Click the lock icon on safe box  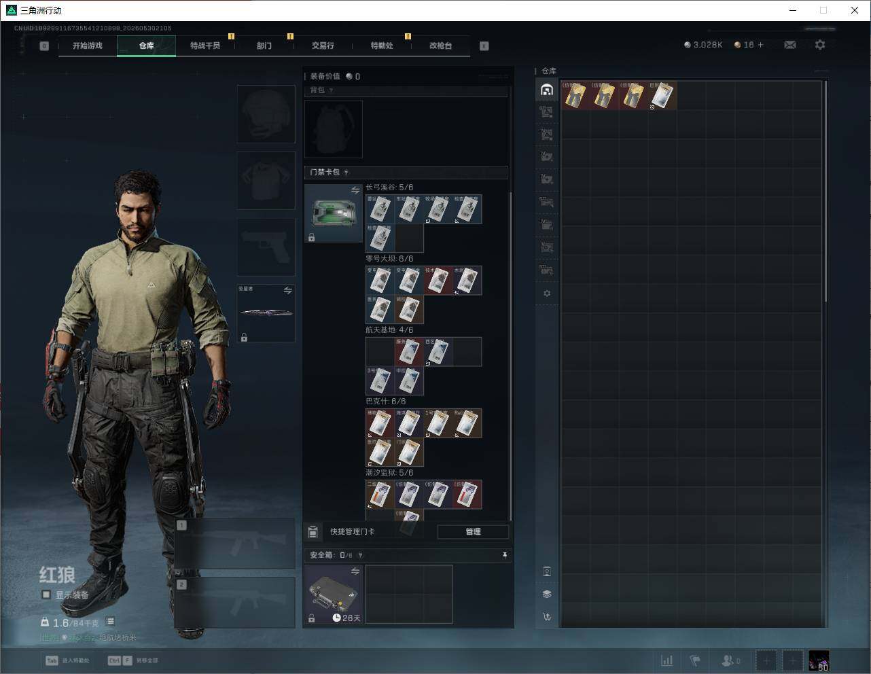[x=311, y=618]
